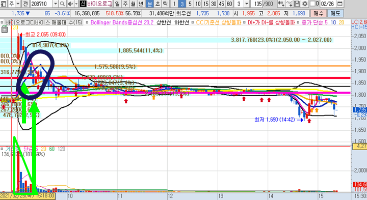Viewport: 367px width, 200px height.
Task: Expand the 주 type dropdown arrow
Action: [x=18, y=4]
